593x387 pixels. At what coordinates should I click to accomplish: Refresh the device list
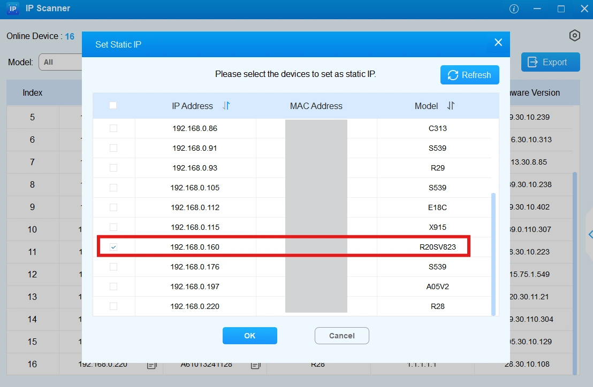coord(469,75)
